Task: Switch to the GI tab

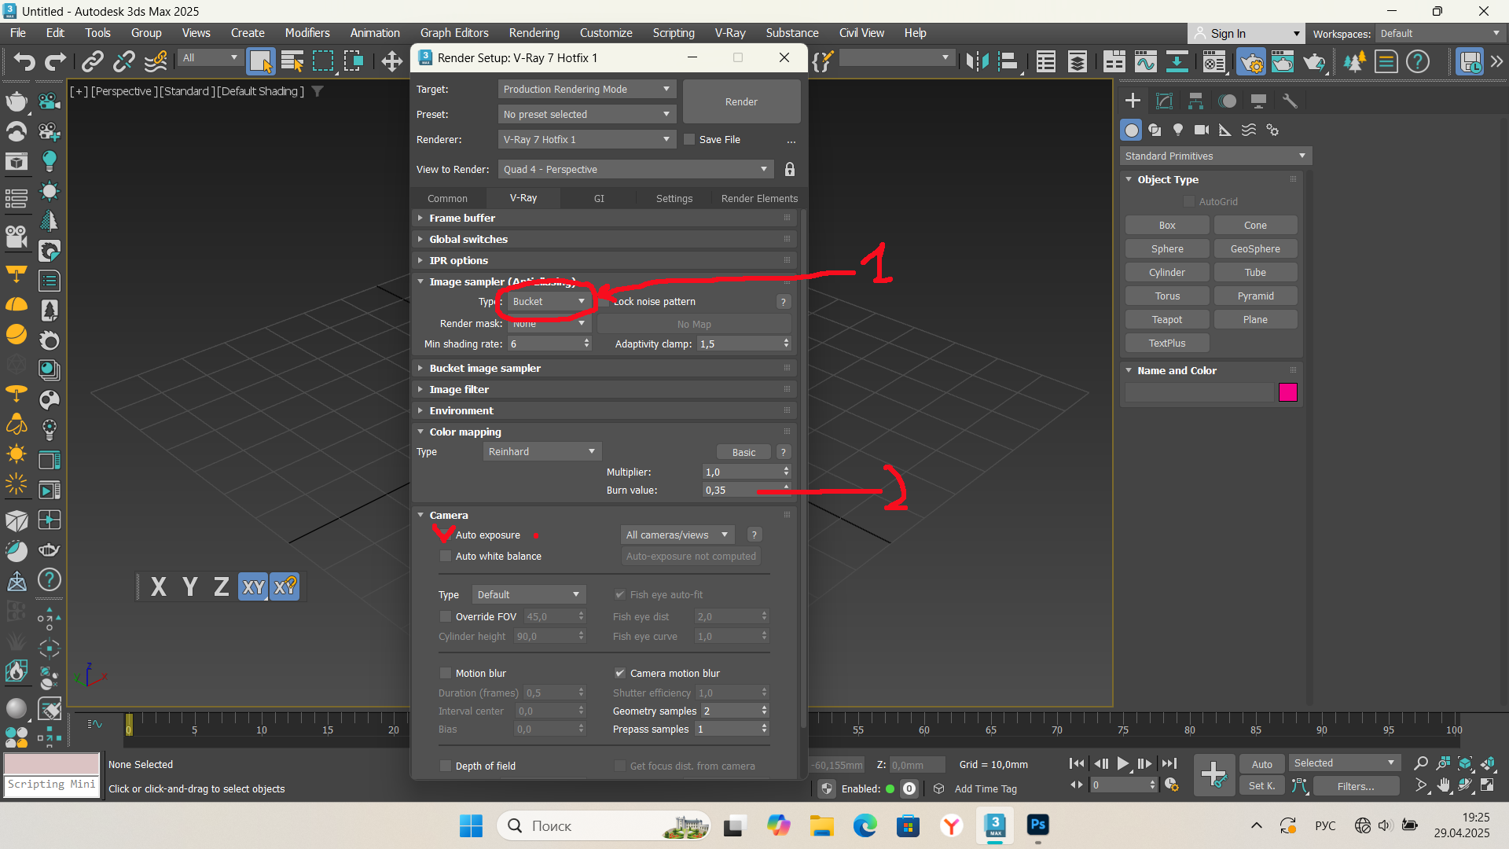Action: (599, 199)
